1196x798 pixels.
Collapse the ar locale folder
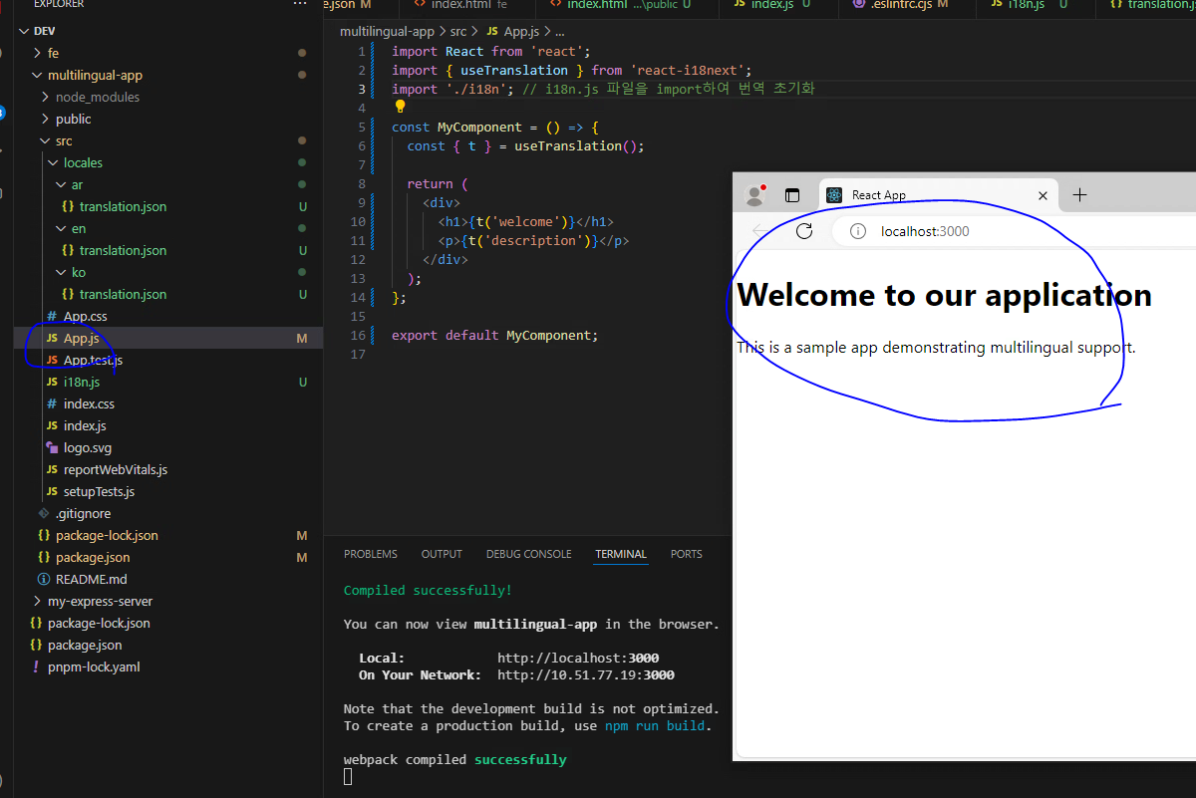[62, 184]
